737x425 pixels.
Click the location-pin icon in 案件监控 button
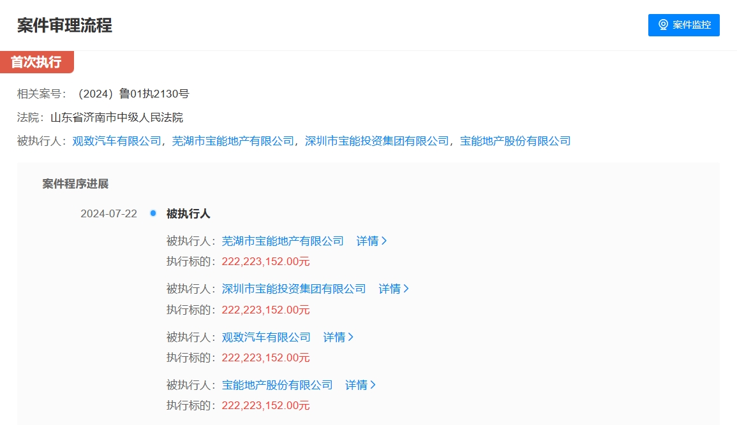[x=663, y=25]
